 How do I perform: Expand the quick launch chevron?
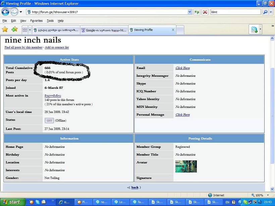click(x=53, y=200)
